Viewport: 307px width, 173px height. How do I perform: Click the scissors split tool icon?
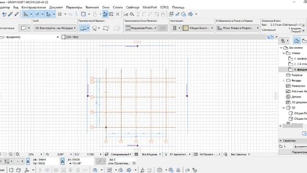pyautogui.click(x=126, y=14)
